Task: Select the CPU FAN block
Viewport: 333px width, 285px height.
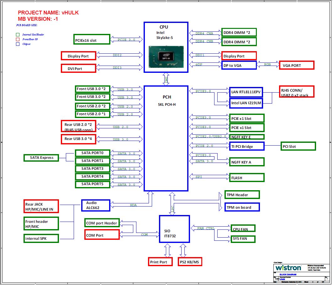Action: [x=243, y=229]
